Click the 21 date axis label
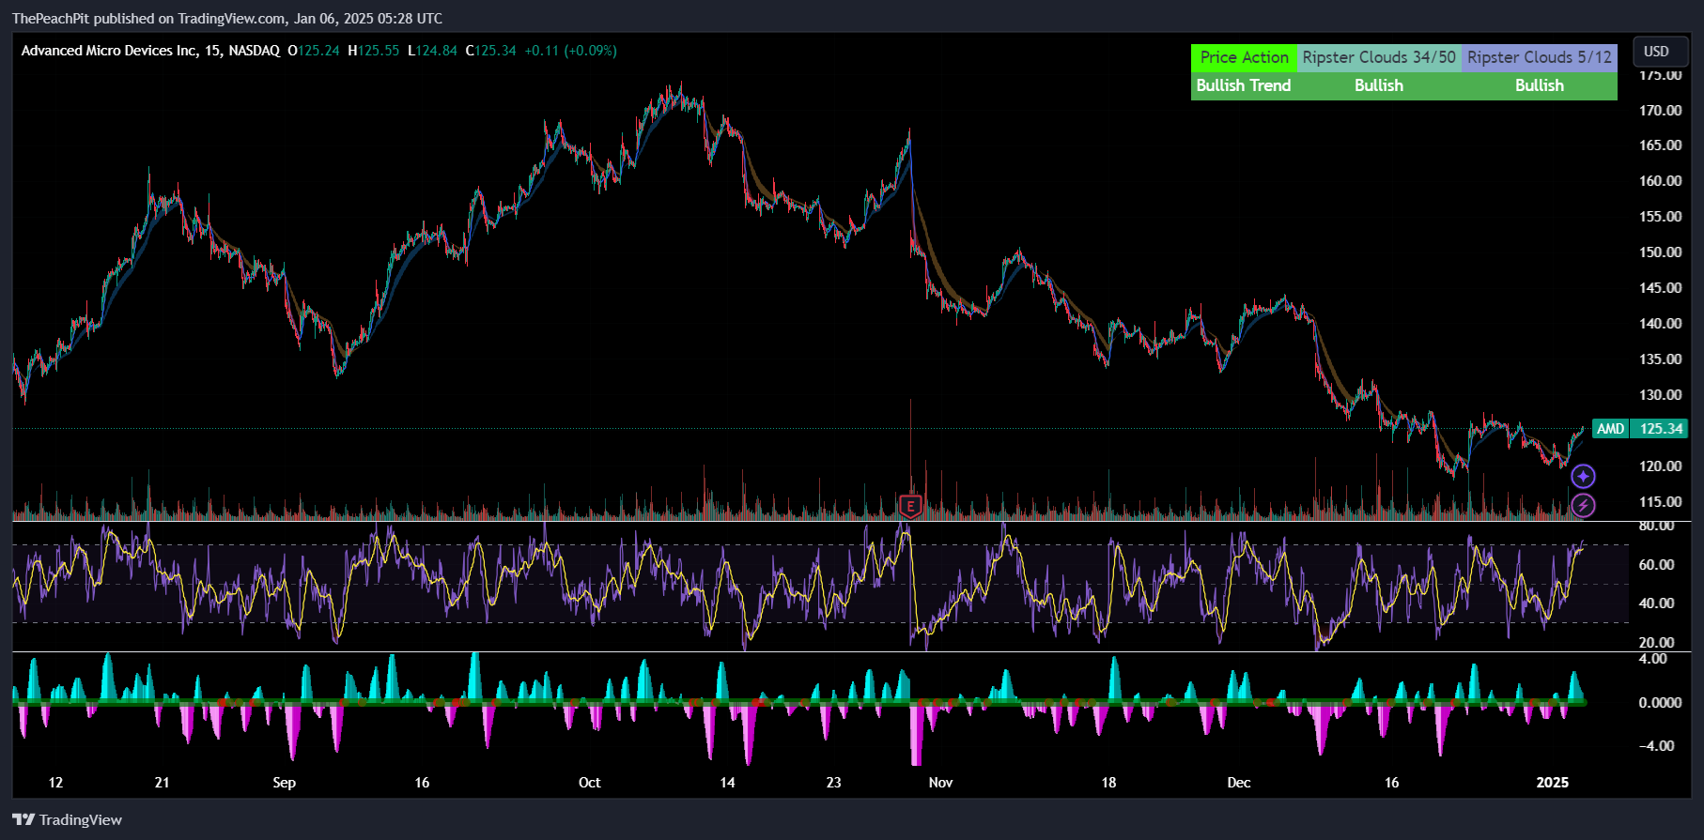Image resolution: width=1704 pixels, height=840 pixels. [162, 783]
